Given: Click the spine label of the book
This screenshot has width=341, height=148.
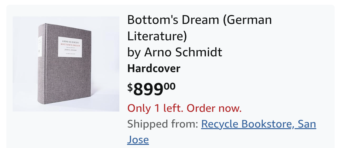Looking at the screenshot, I should [x=40, y=46].
